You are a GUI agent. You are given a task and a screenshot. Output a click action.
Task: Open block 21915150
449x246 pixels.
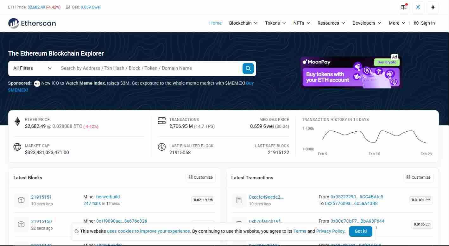pos(41,221)
